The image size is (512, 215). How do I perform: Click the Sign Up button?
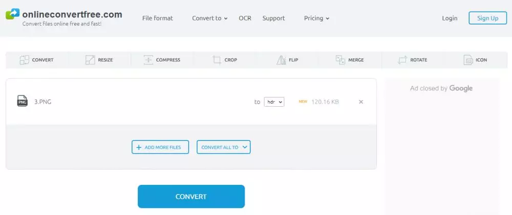tap(487, 18)
